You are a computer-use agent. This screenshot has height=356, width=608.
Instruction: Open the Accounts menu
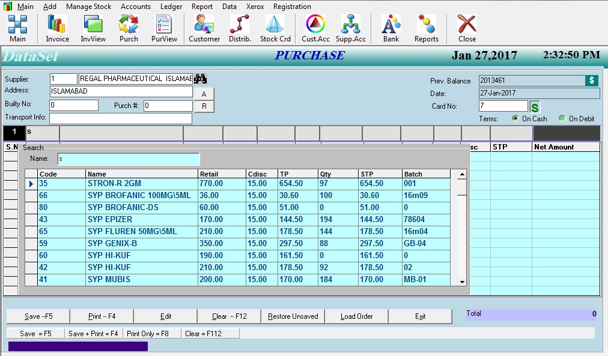pos(136,7)
